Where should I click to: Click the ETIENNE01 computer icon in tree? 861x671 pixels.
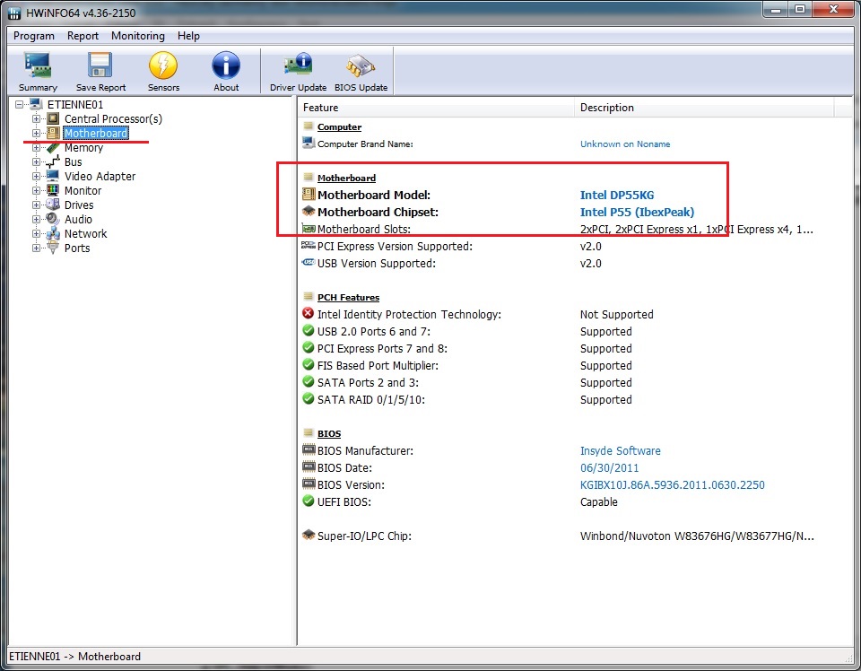(x=36, y=104)
